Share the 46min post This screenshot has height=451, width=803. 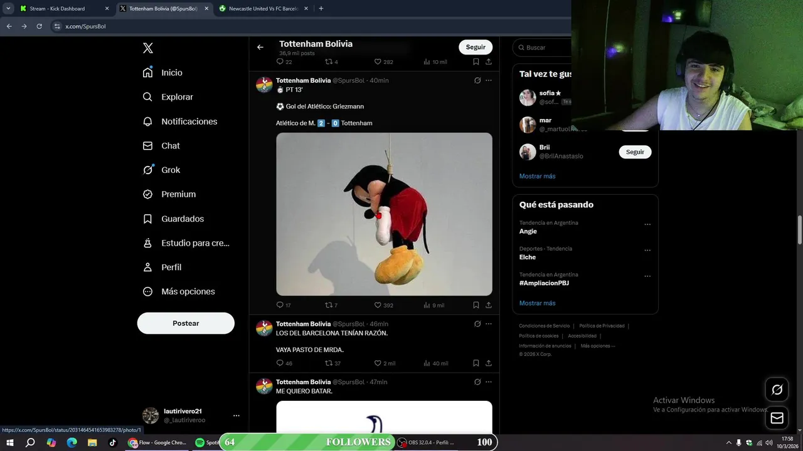pyautogui.click(x=489, y=363)
